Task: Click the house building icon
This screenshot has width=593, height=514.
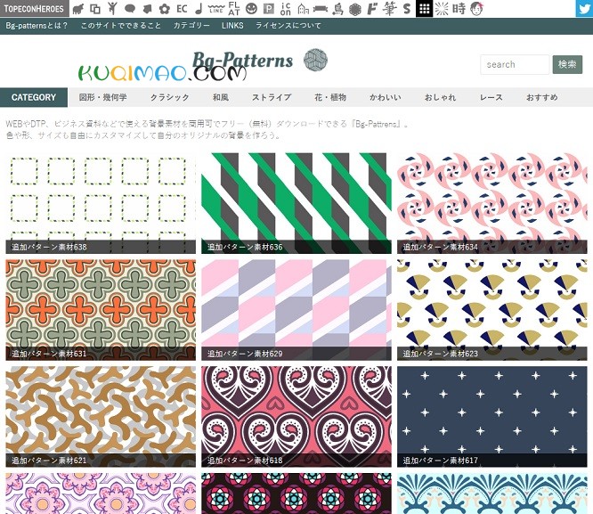Action: point(304,9)
